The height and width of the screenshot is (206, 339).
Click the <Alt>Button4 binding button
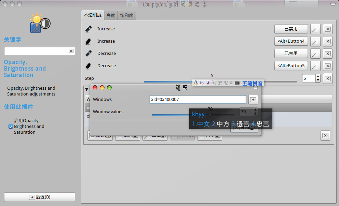[291, 41]
